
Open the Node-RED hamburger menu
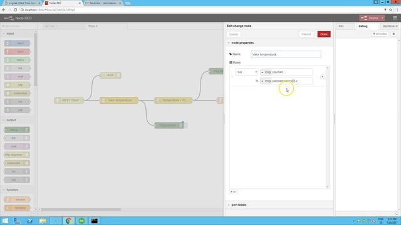click(x=395, y=18)
